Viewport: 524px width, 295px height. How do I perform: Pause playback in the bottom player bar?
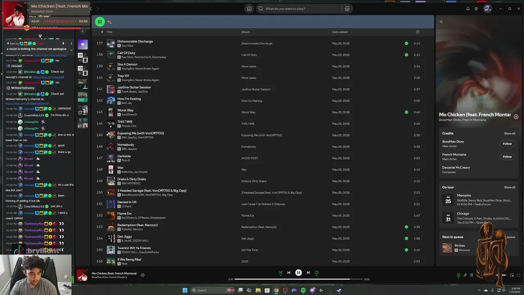[298, 272]
